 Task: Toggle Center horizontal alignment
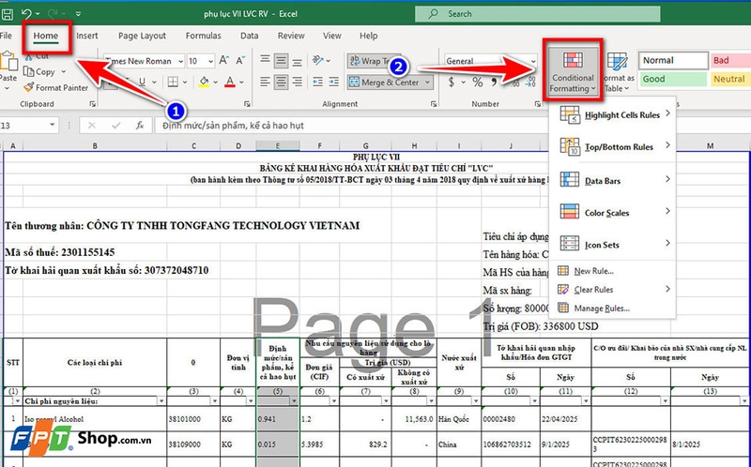coord(281,82)
